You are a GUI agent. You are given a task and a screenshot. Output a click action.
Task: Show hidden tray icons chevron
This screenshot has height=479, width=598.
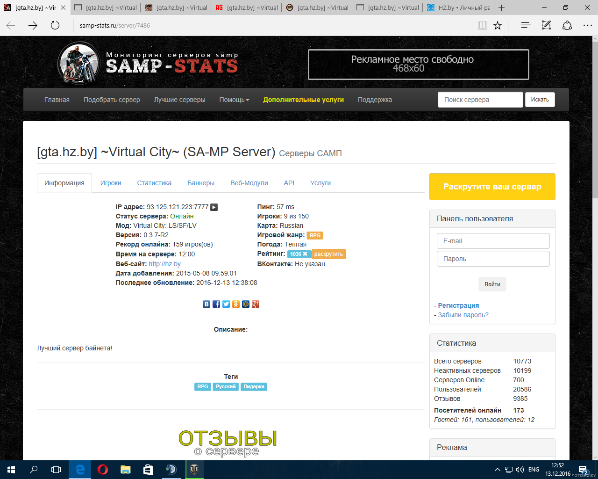(498, 470)
